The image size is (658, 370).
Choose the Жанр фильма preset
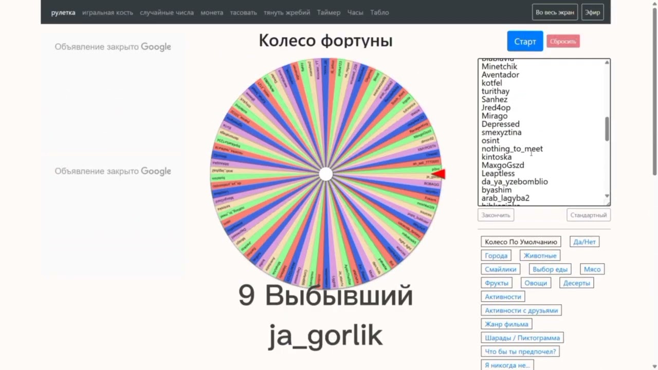506,324
